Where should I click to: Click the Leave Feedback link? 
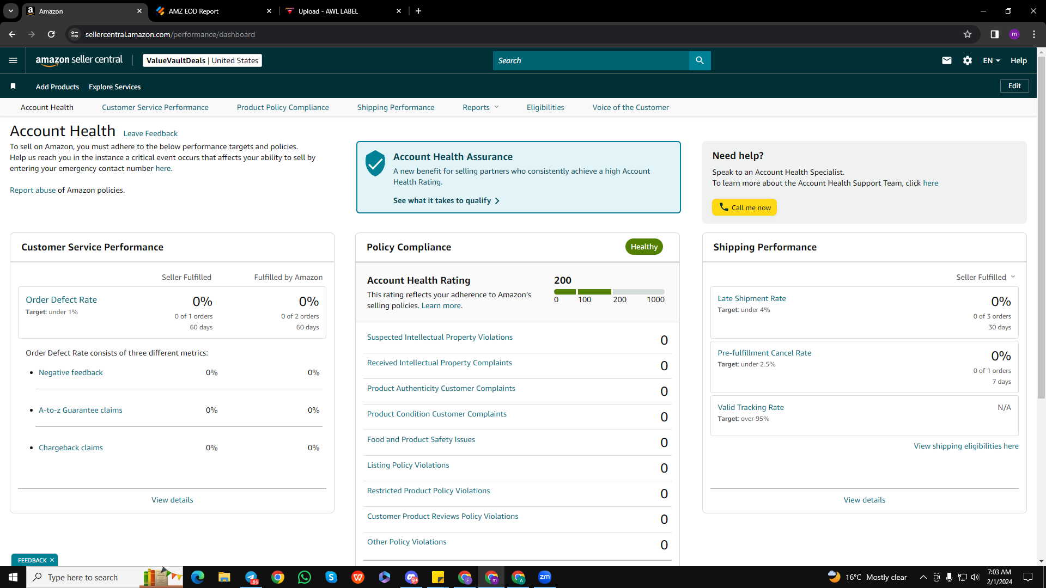(x=150, y=133)
